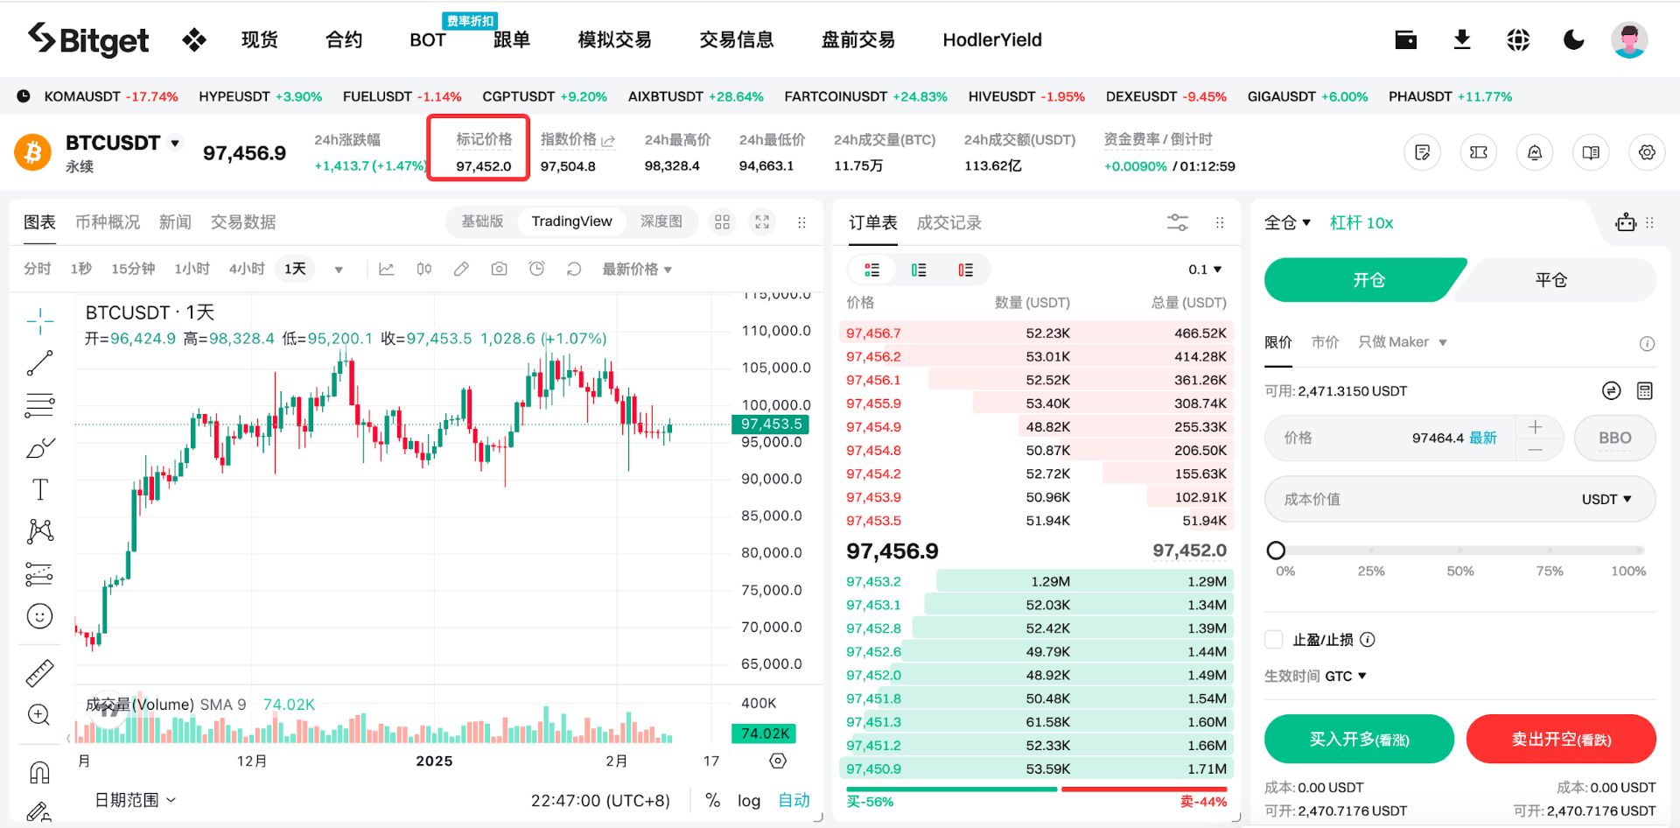
Task: Enable the 止盈/止损 checkbox
Action: point(1274,640)
